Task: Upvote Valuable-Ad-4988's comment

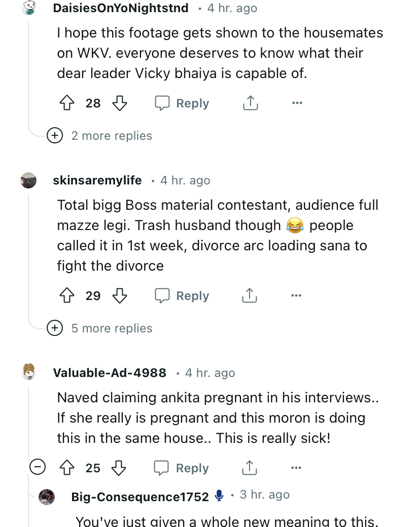Action: point(67,468)
